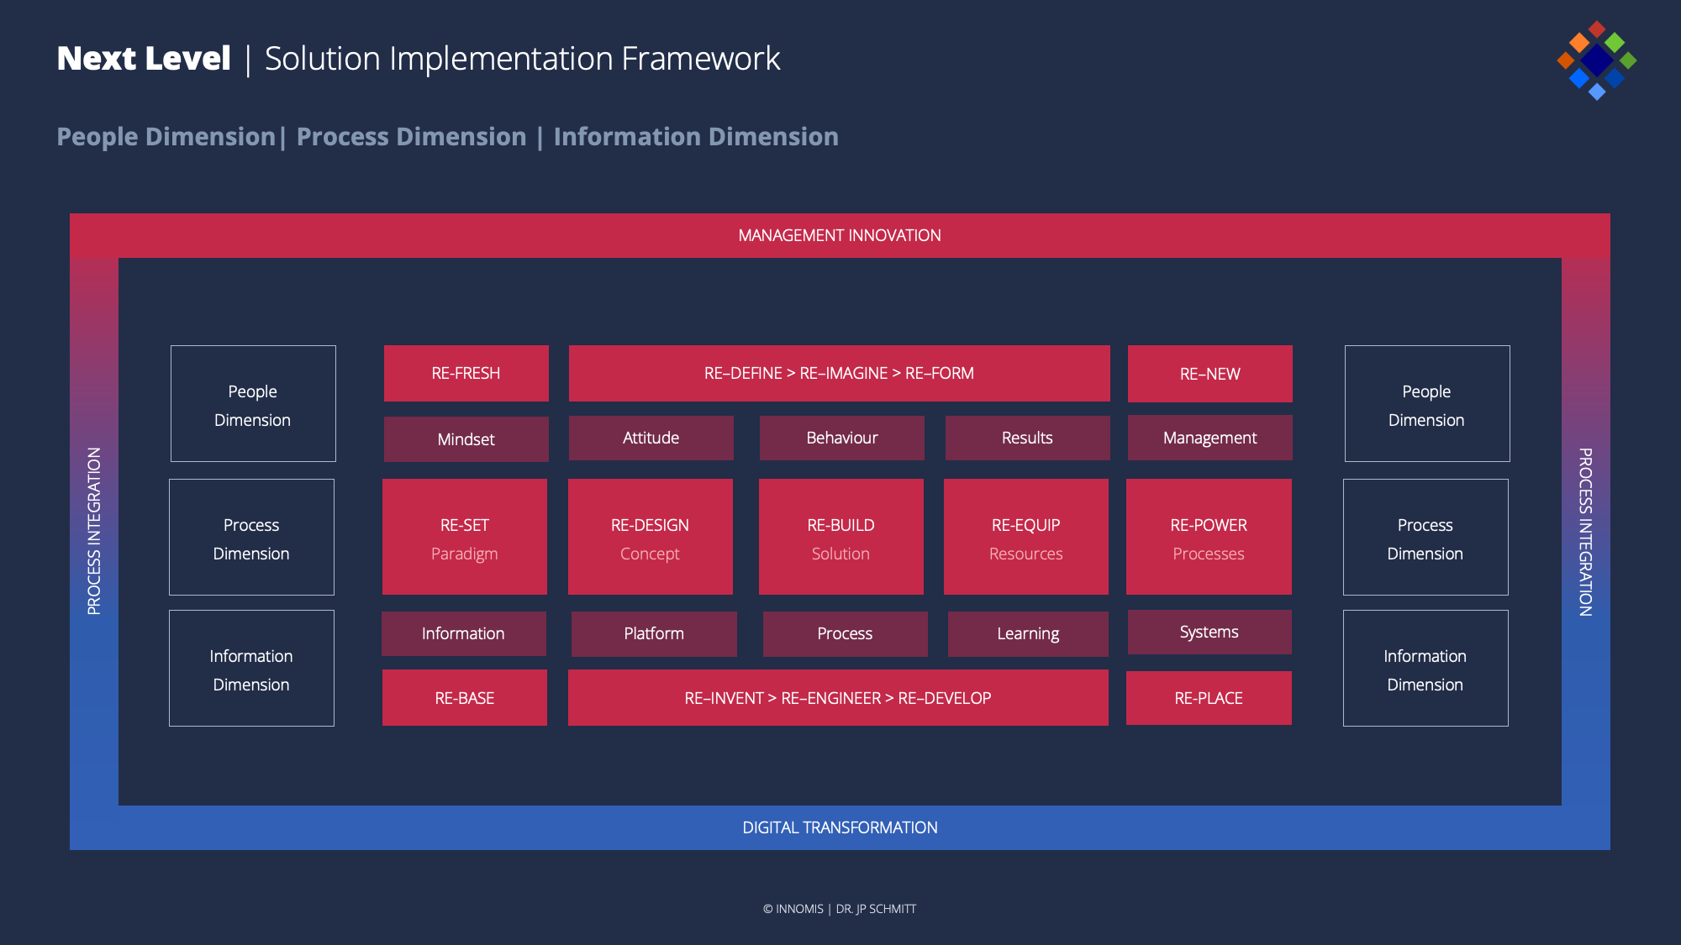Viewport: 1681px width, 945px height.
Task: Click the left People Dimension outlined box
Action: point(252,404)
